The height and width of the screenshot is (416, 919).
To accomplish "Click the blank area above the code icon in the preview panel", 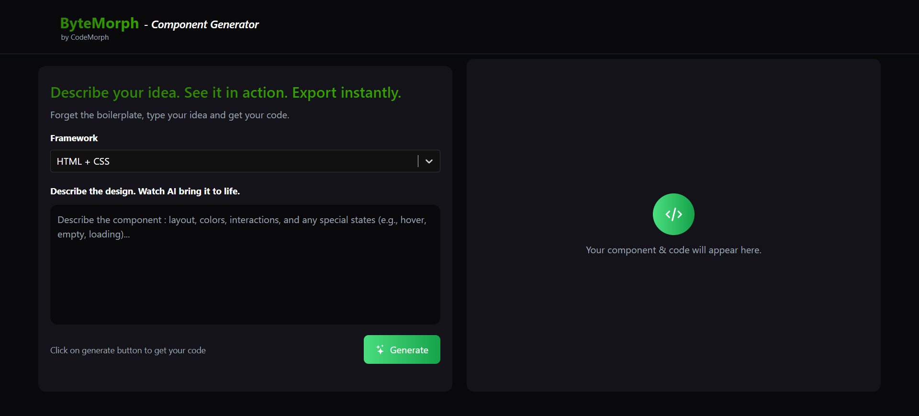I will tap(673, 124).
